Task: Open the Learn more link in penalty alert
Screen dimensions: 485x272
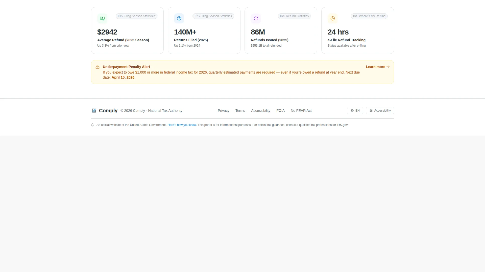Action: point(378,67)
